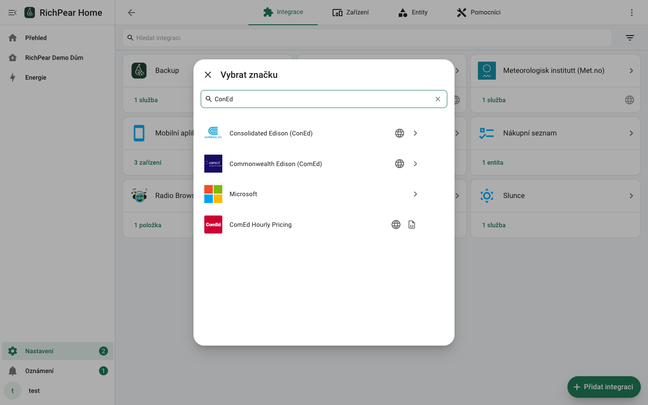
Task: Click cloud globe icon for Consolidated Edison
Action: (400, 133)
